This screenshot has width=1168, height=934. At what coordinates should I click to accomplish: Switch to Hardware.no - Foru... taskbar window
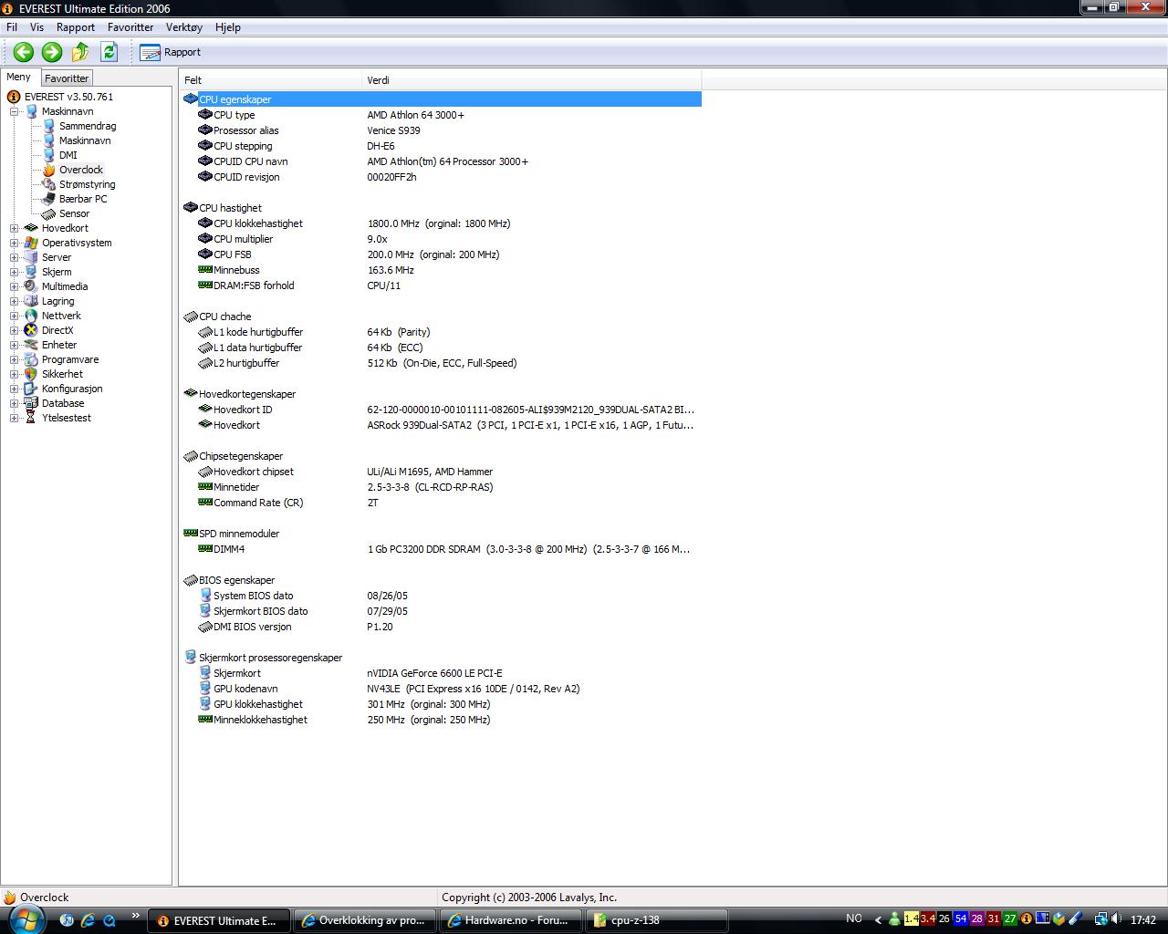point(510,920)
